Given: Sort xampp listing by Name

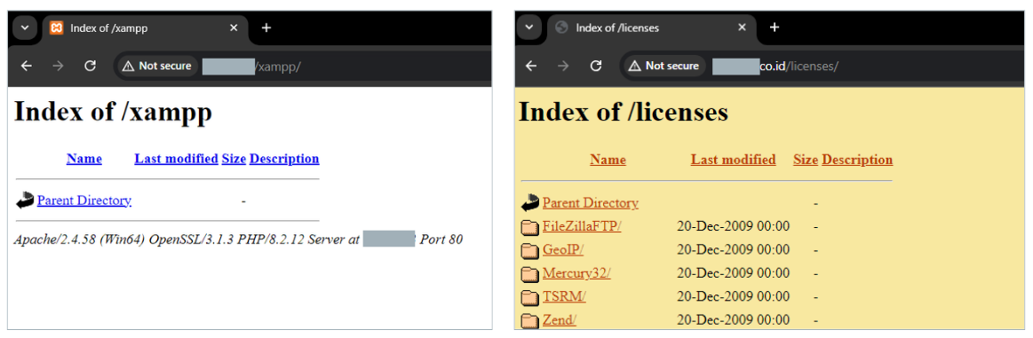Looking at the screenshot, I should point(84,159).
